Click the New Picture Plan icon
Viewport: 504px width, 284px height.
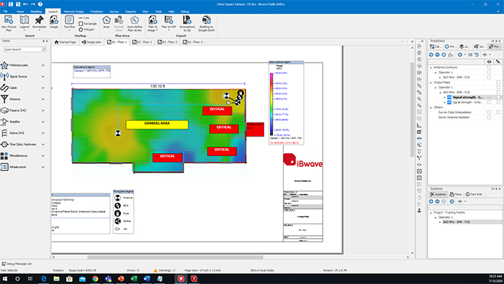click(9, 21)
